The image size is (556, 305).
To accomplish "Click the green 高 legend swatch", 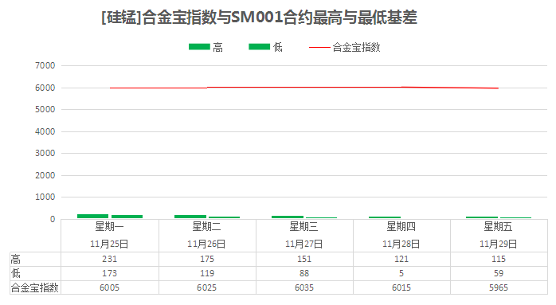I will (199, 47).
